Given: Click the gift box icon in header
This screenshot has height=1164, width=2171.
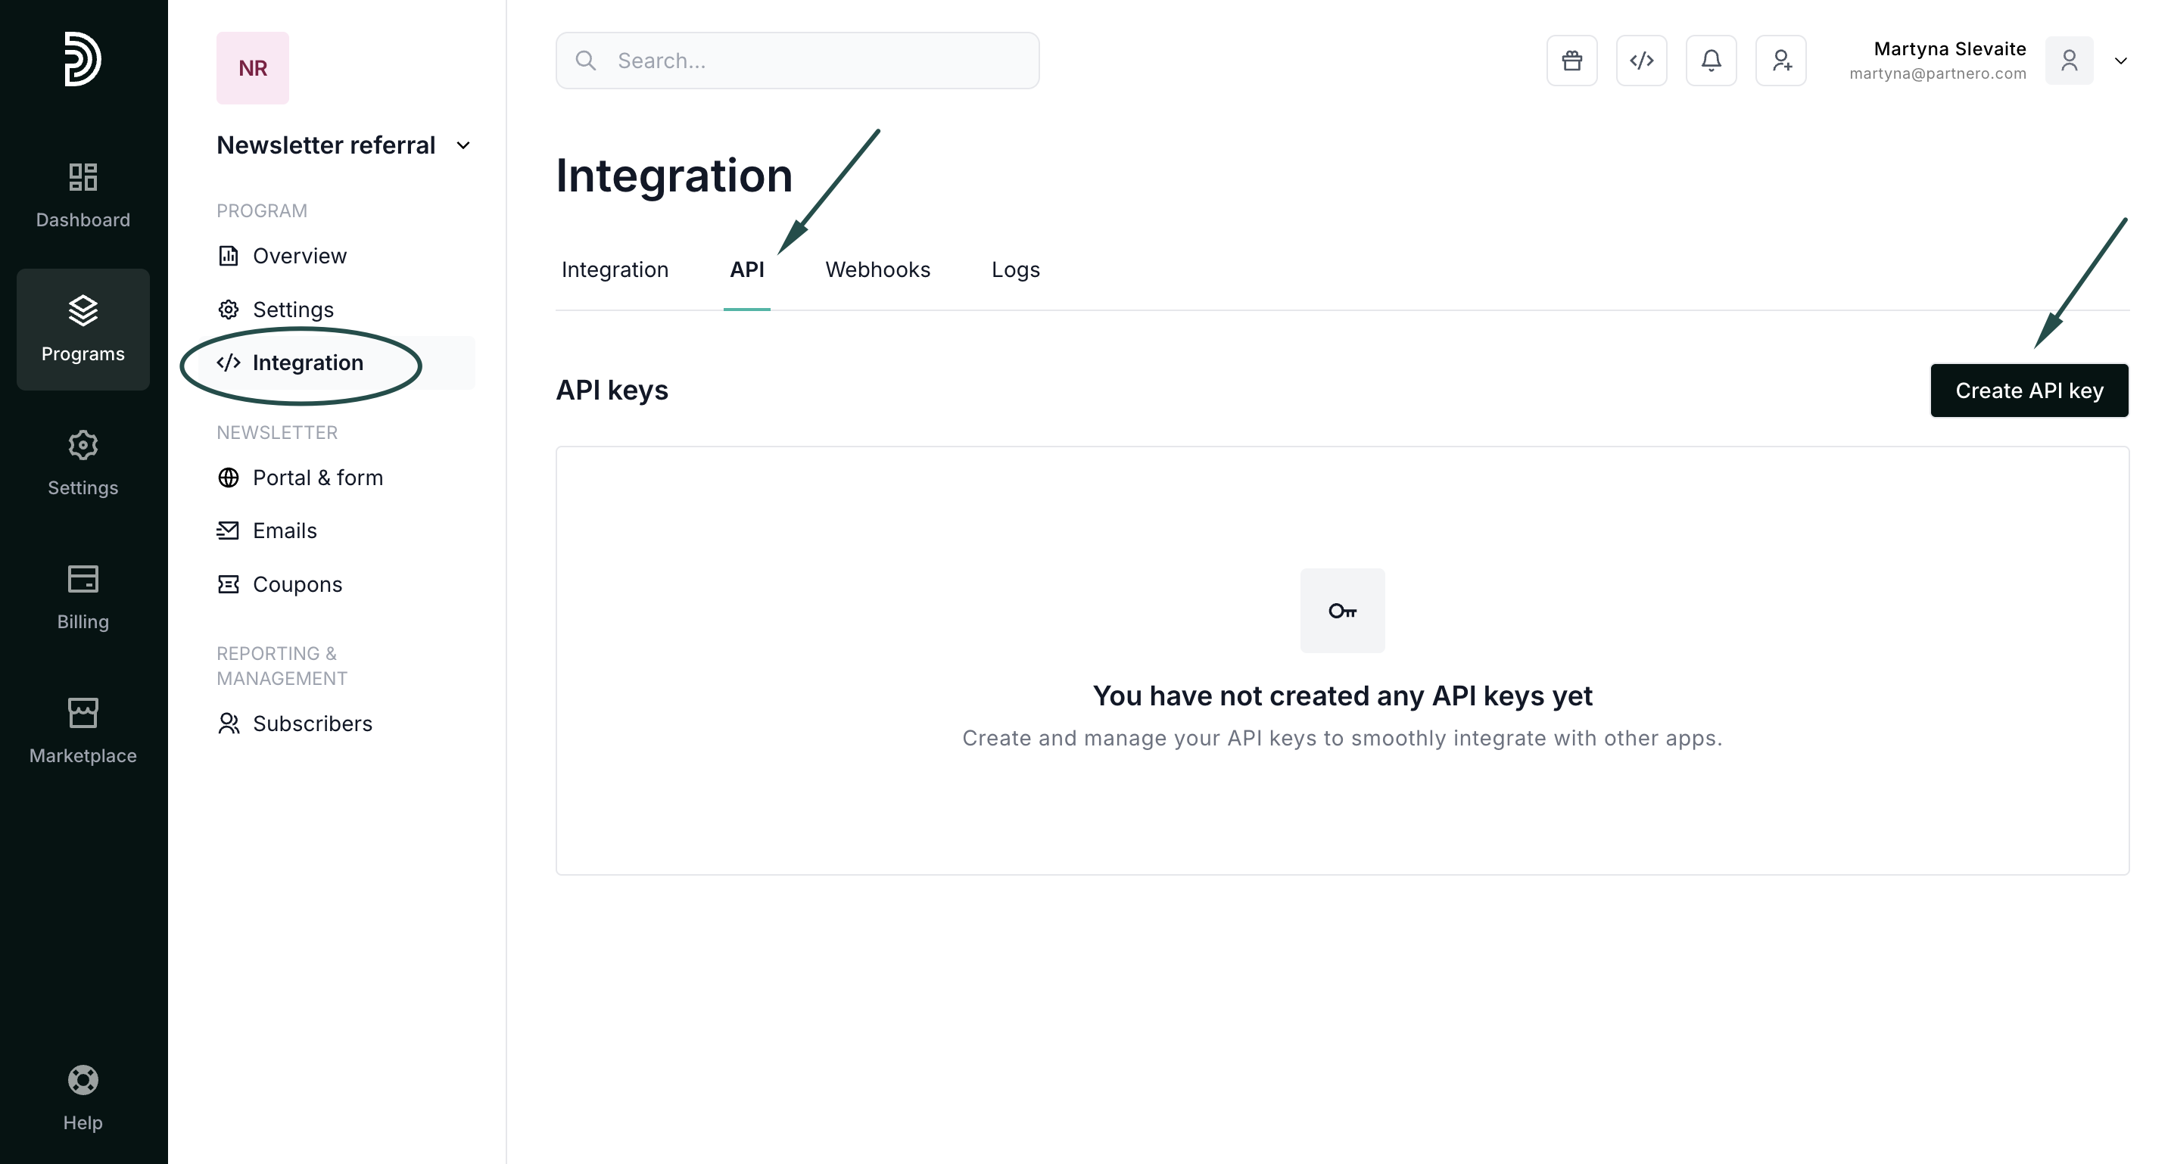Looking at the screenshot, I should point(1571,61).
